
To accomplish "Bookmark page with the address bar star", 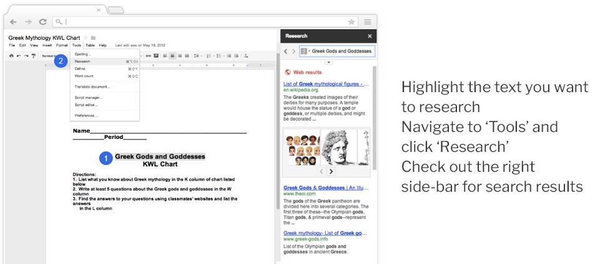I will [x=352, y=22].
